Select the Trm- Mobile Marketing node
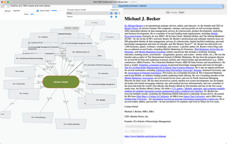227x144 pixels. (x=71, y=124)
